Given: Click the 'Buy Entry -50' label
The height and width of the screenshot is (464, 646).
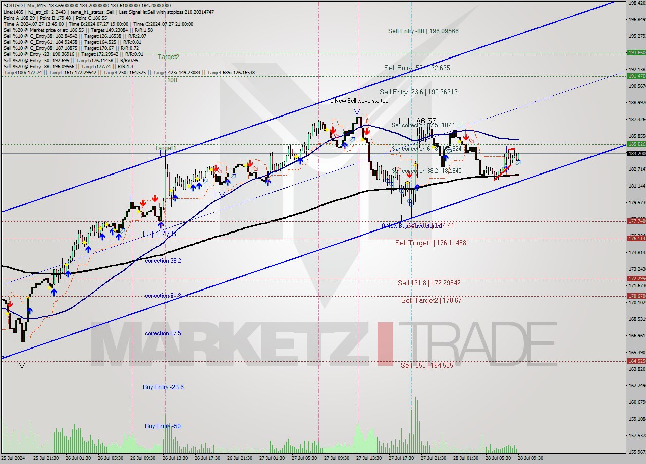Looking at the screenshot, I should click(x=163, y=426).
